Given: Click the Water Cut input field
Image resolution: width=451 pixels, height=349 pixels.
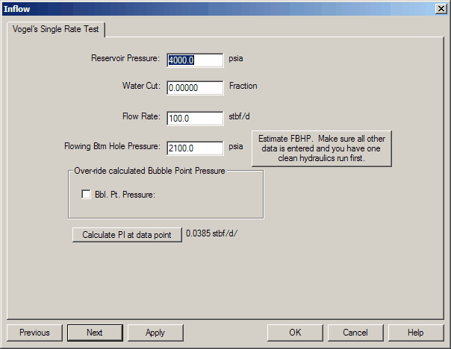Looking at the screenshot, I should [x=195, y=87].
